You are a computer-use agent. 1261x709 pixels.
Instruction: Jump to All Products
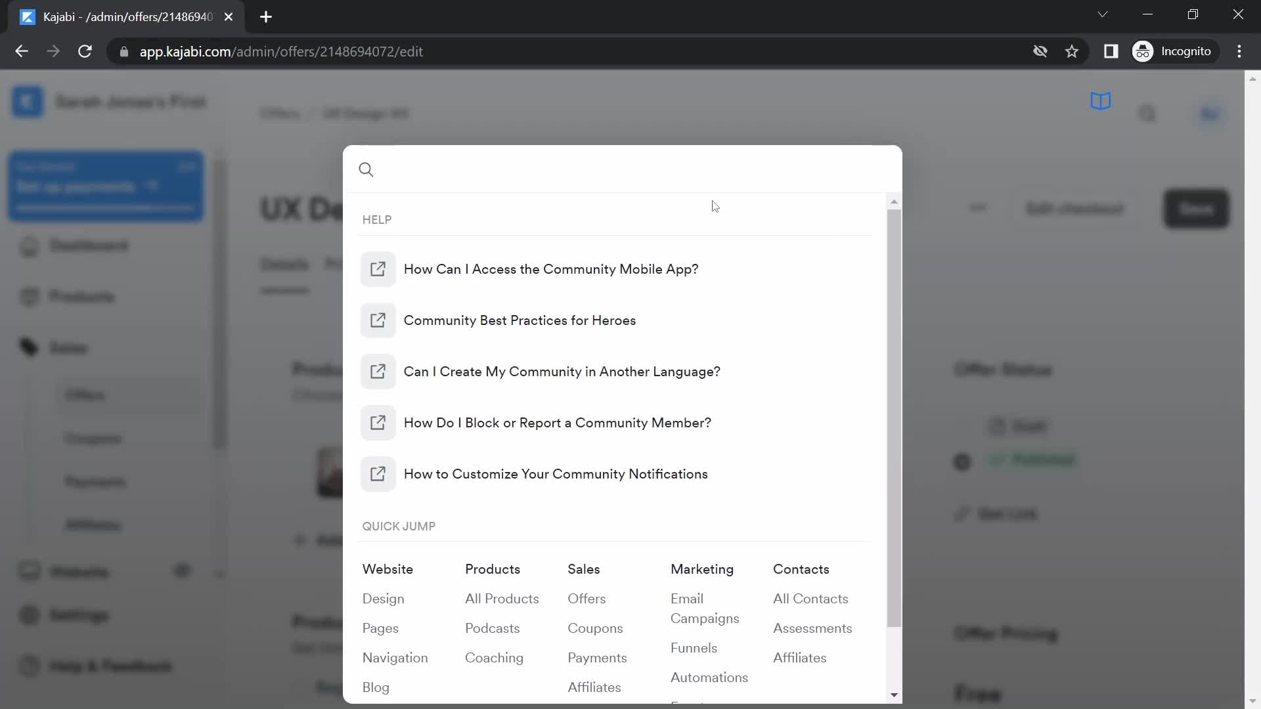[x=502, y=599]
